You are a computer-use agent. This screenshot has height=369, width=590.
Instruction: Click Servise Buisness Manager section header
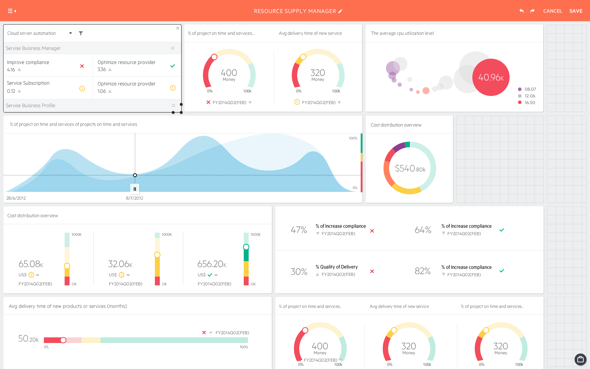click(x=92, y=48)
